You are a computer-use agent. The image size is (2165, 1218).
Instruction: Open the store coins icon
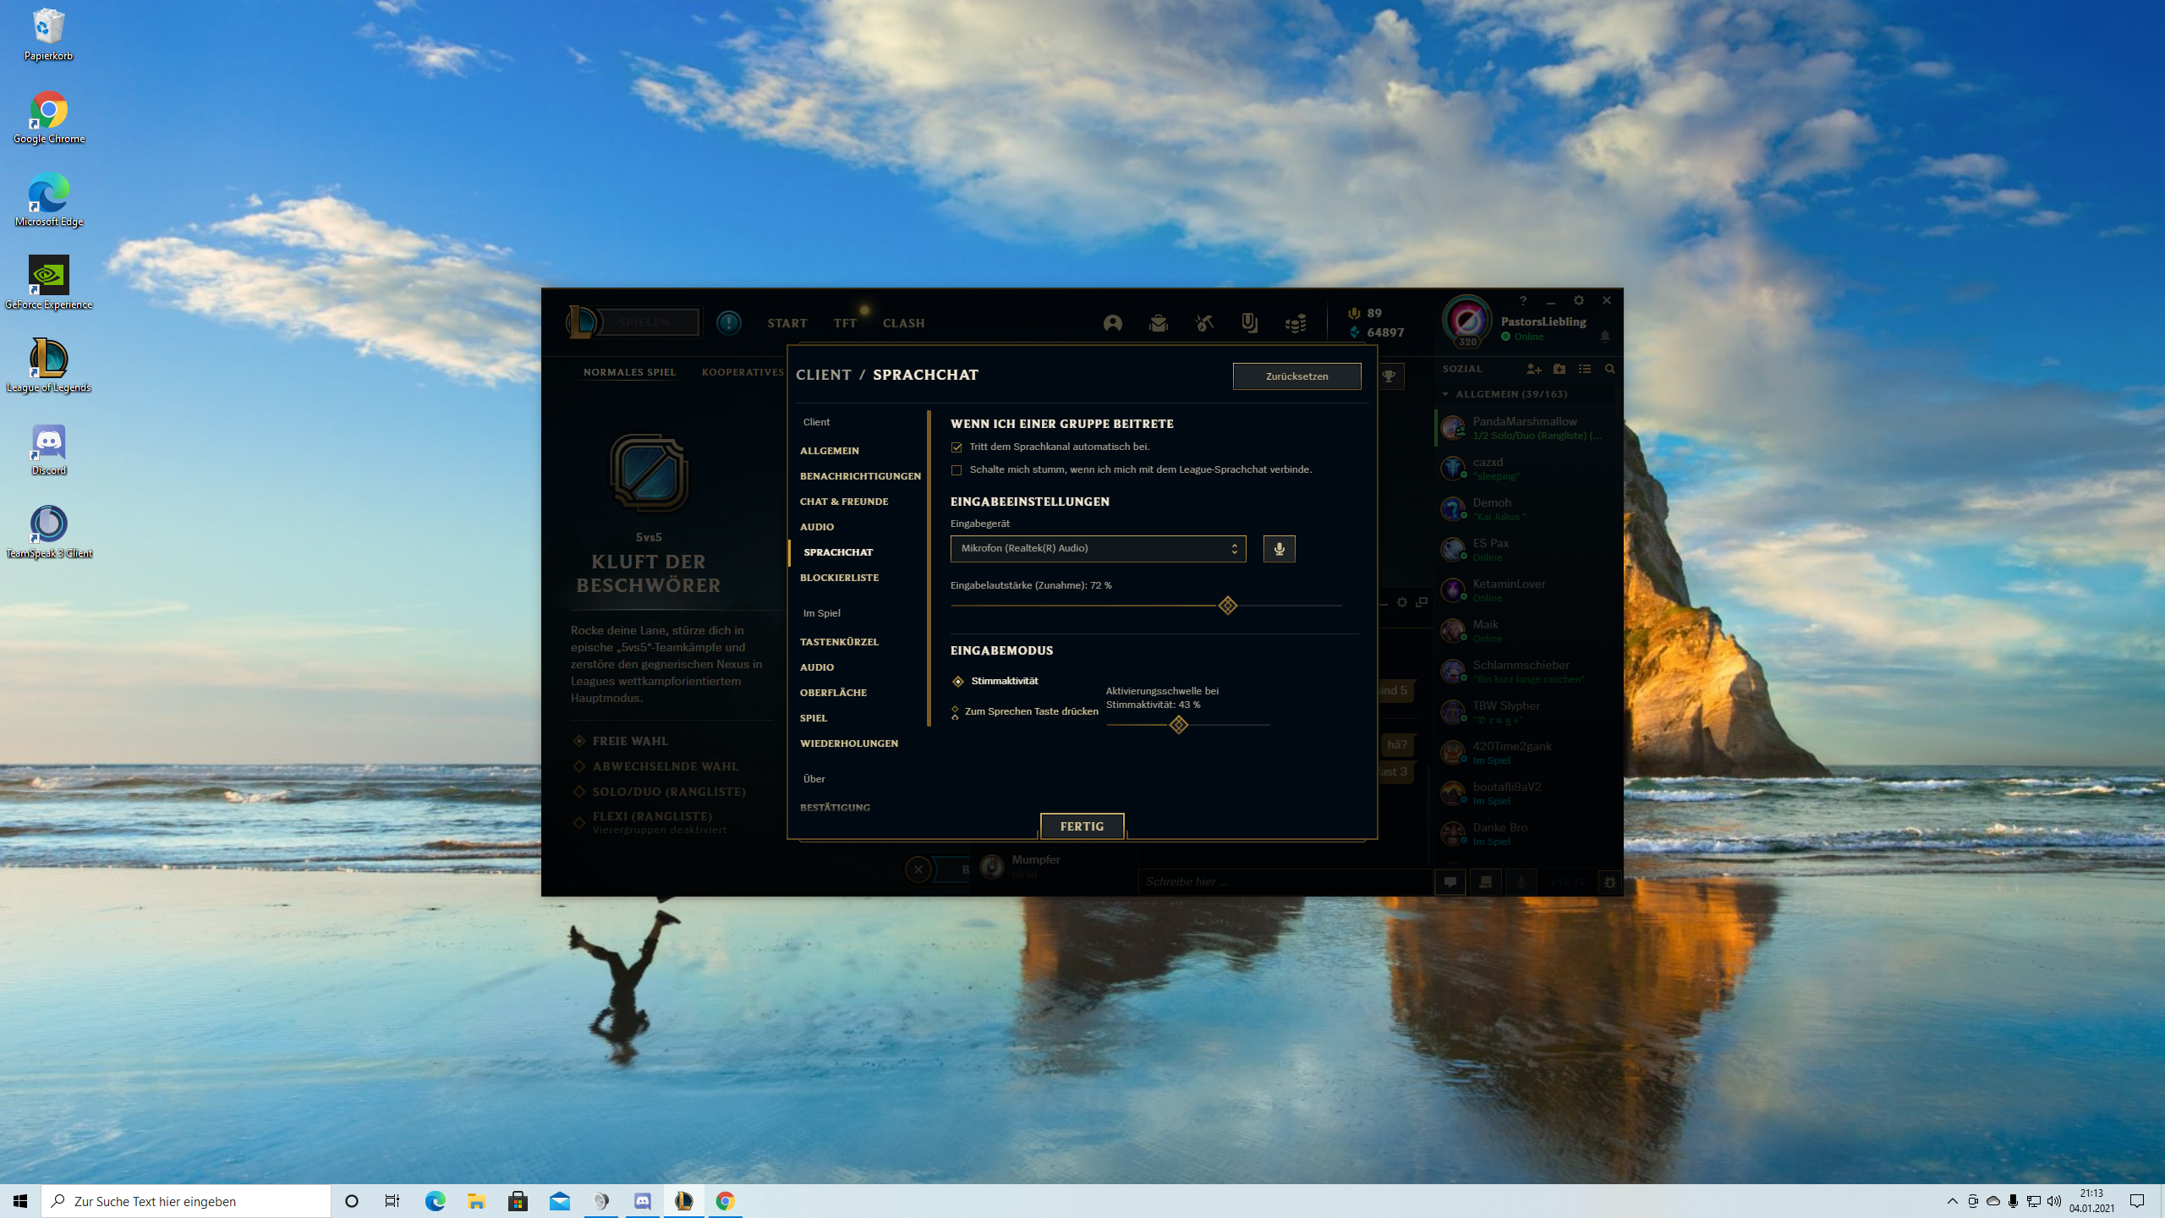[1295, 323]
